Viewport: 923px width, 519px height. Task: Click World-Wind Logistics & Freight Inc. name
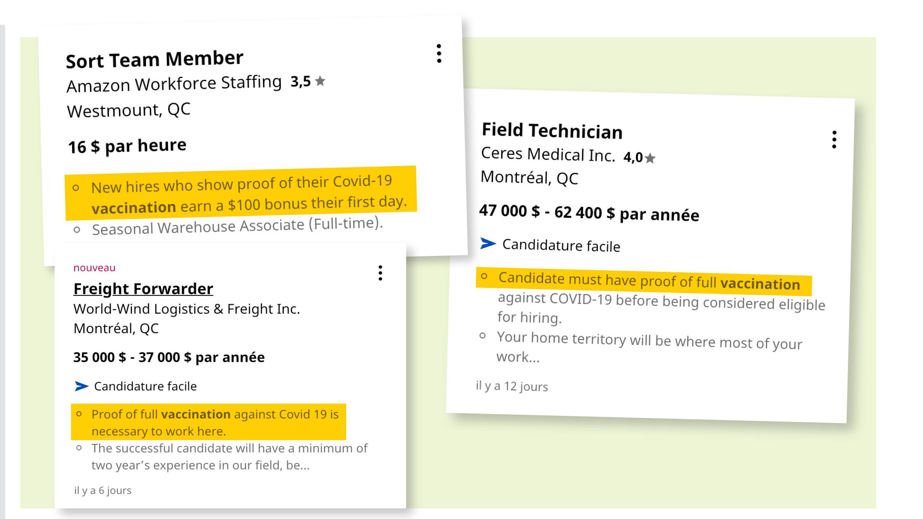186,309
